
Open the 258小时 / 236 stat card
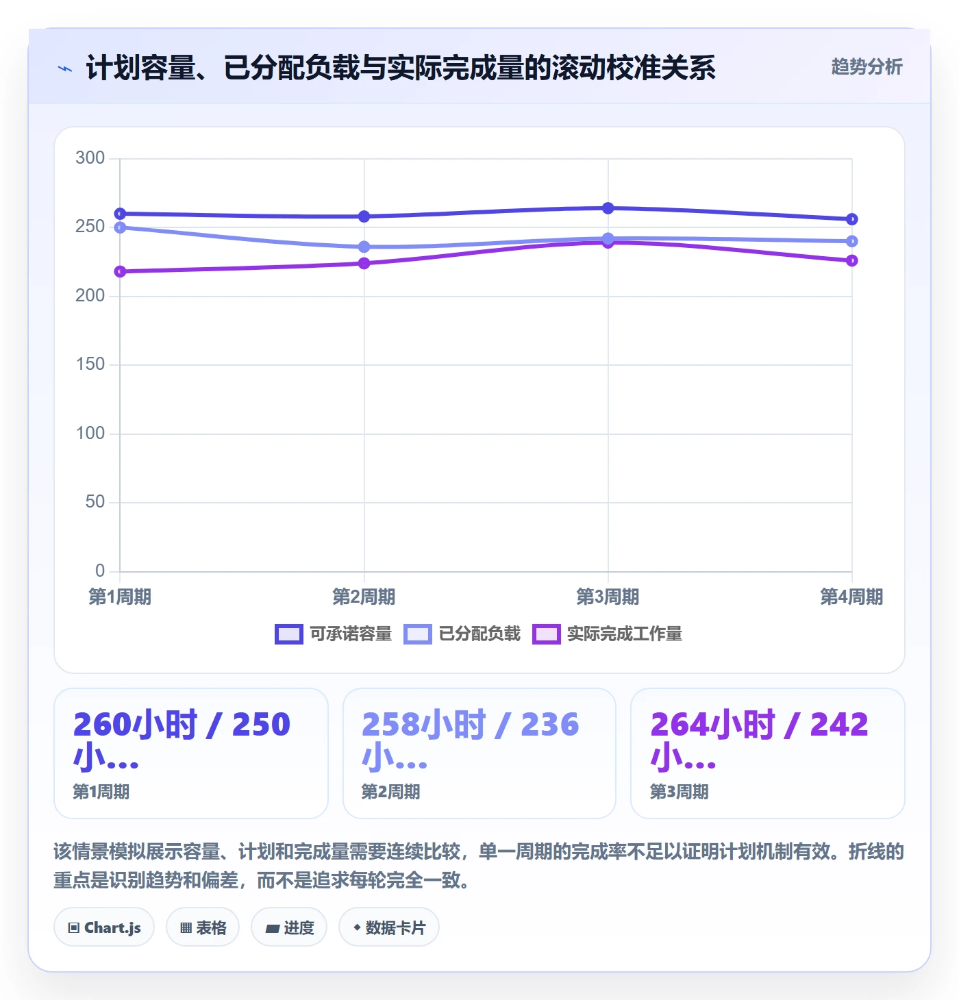480,753
